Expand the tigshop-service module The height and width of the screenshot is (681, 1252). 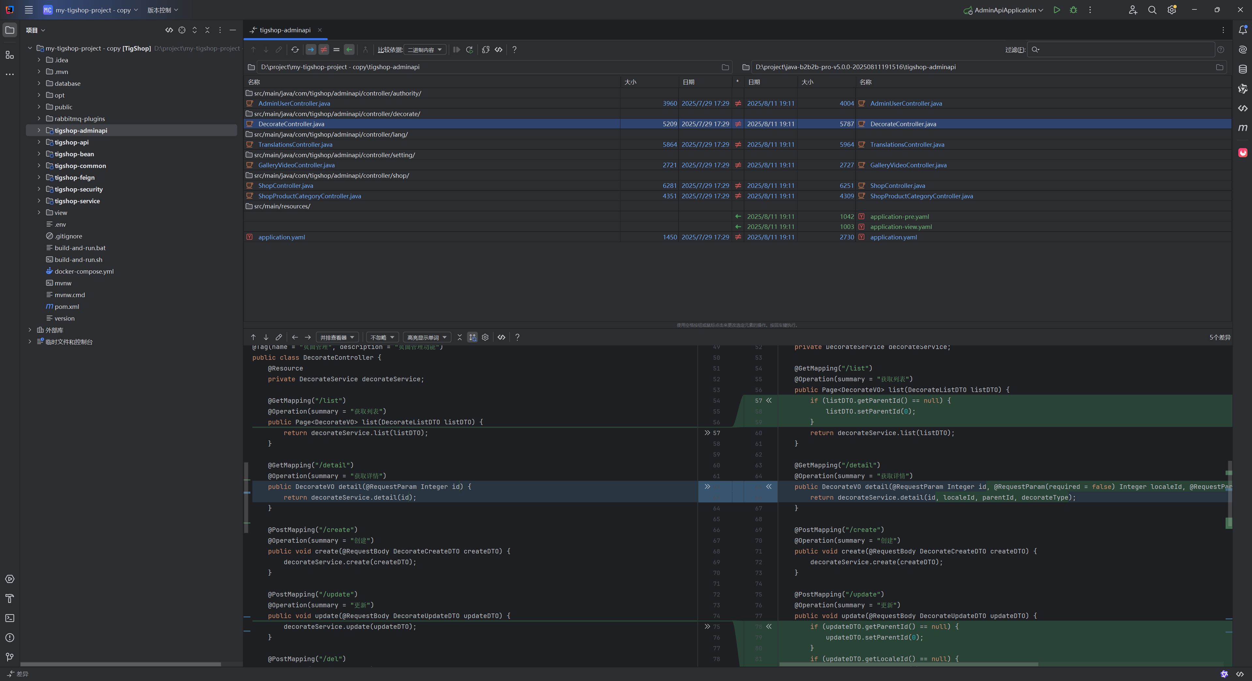[39, 201]
